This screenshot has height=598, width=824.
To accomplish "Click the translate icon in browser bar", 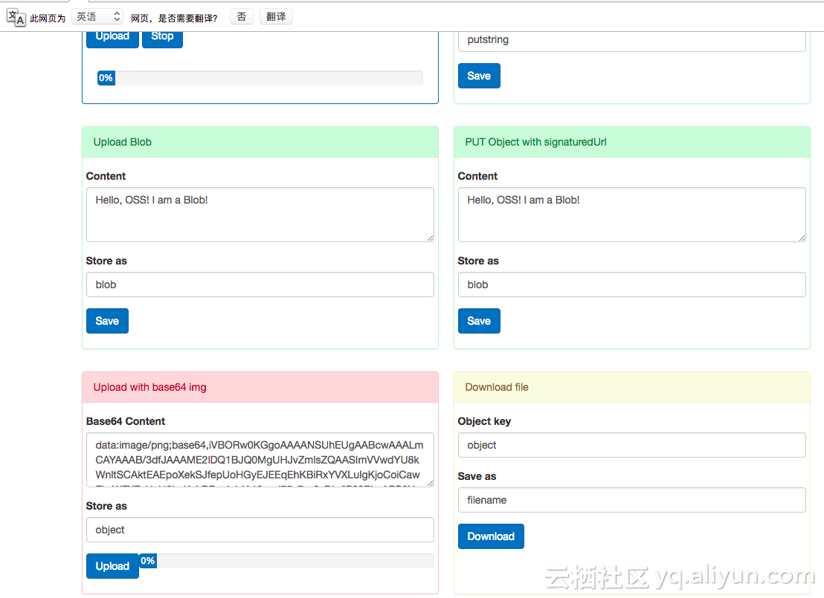I will pos(16,17).
